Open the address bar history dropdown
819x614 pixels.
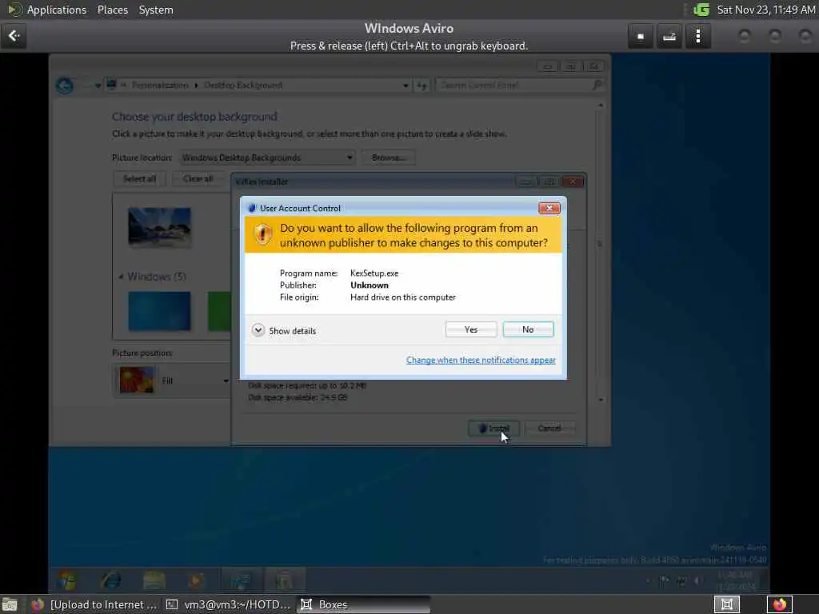tap(406, 86)
